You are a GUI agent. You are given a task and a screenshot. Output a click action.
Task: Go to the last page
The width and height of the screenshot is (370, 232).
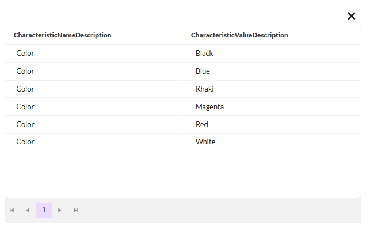click(x=75, y=210)
